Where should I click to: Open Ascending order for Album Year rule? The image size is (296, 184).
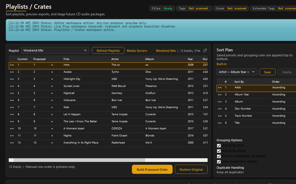point(279,94)
